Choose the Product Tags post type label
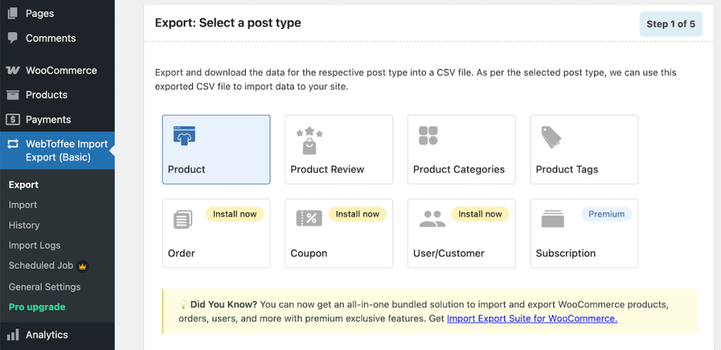The image size is (721, 350). [567, 169]
